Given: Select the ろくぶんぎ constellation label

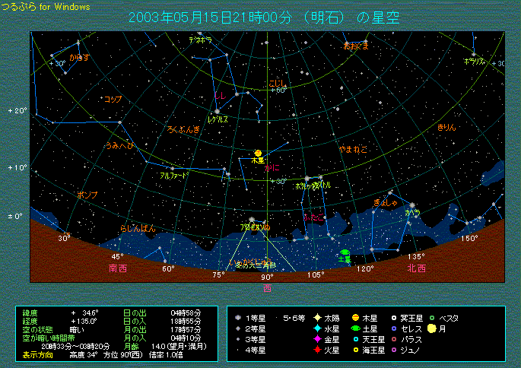Looking at the screenshot, I should tap(183, 129).
